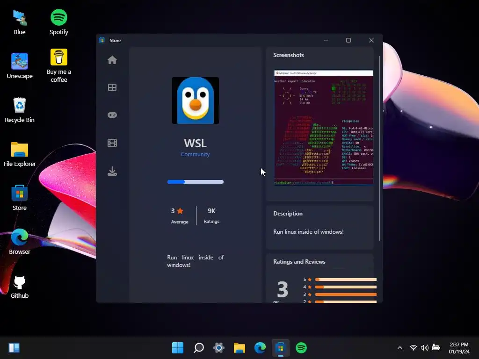This screenshot has height=359, width=479.
Task: Open the Blue desktop shortcut
Action: 20,22
